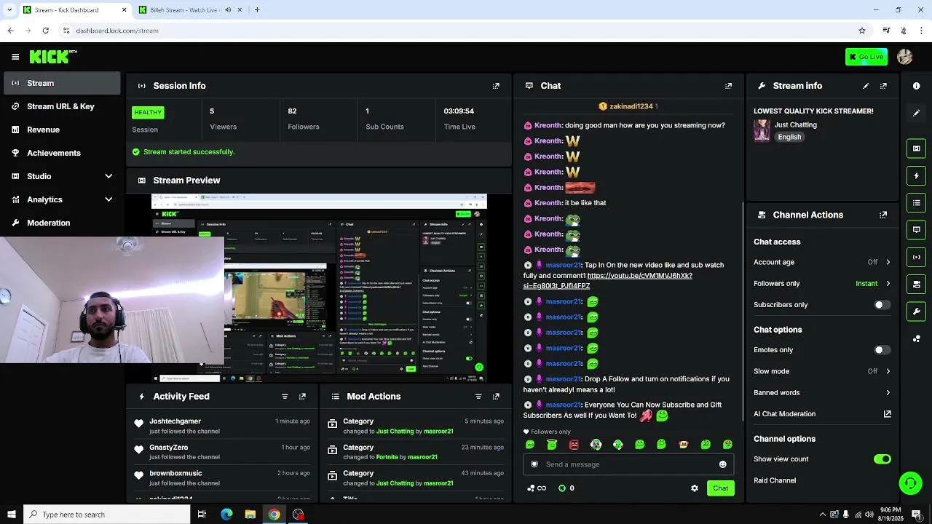Viewport: 932px width, 524px height.
Task: Turn off Show view count
Action: pos(882,459)
